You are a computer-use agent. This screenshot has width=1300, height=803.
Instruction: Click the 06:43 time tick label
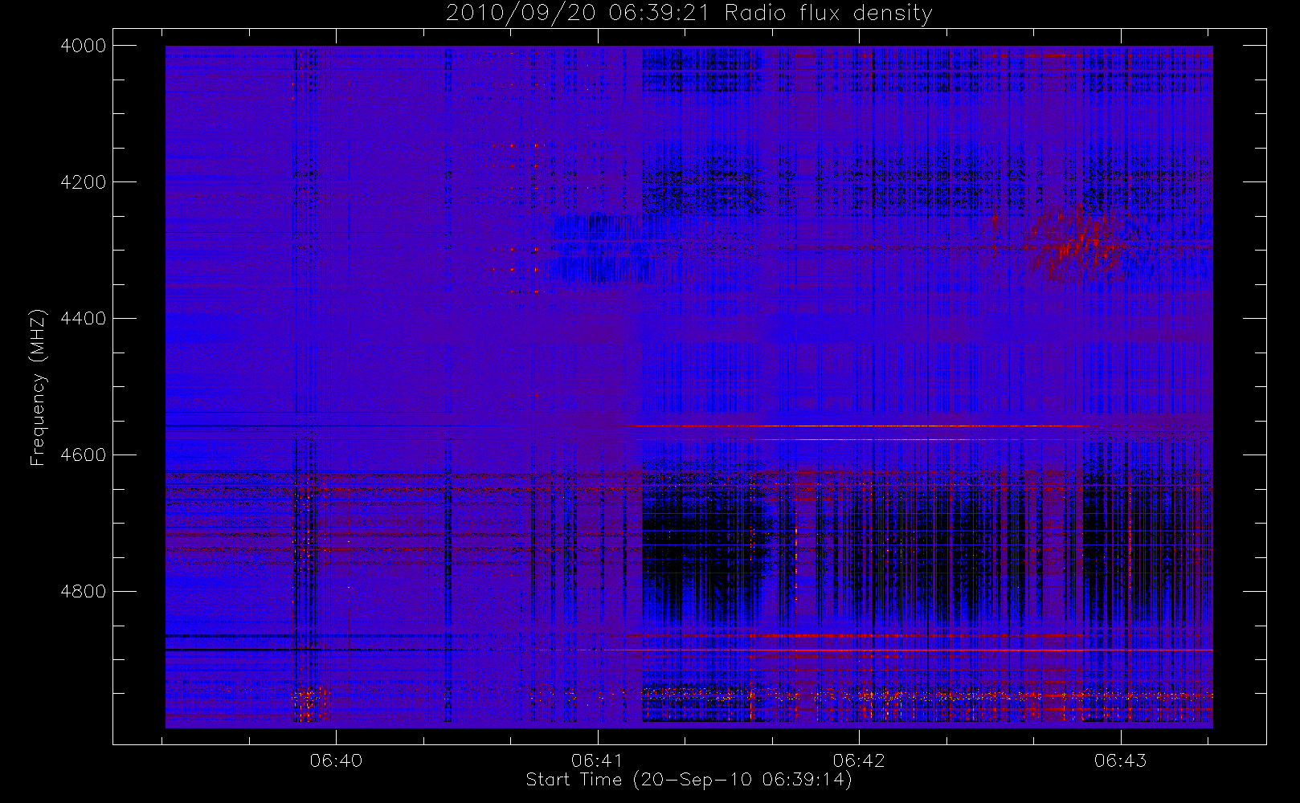(x=1121, y=760)
